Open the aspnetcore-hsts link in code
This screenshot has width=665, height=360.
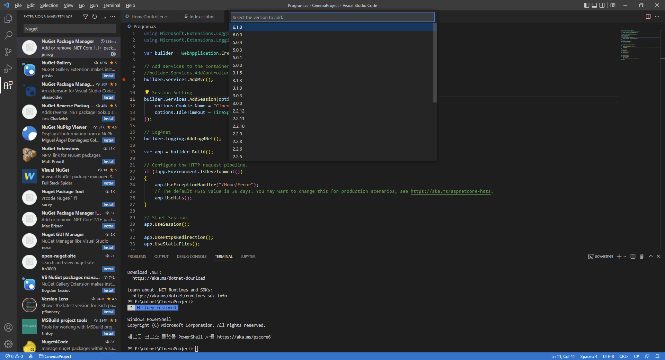click(451, 191)
